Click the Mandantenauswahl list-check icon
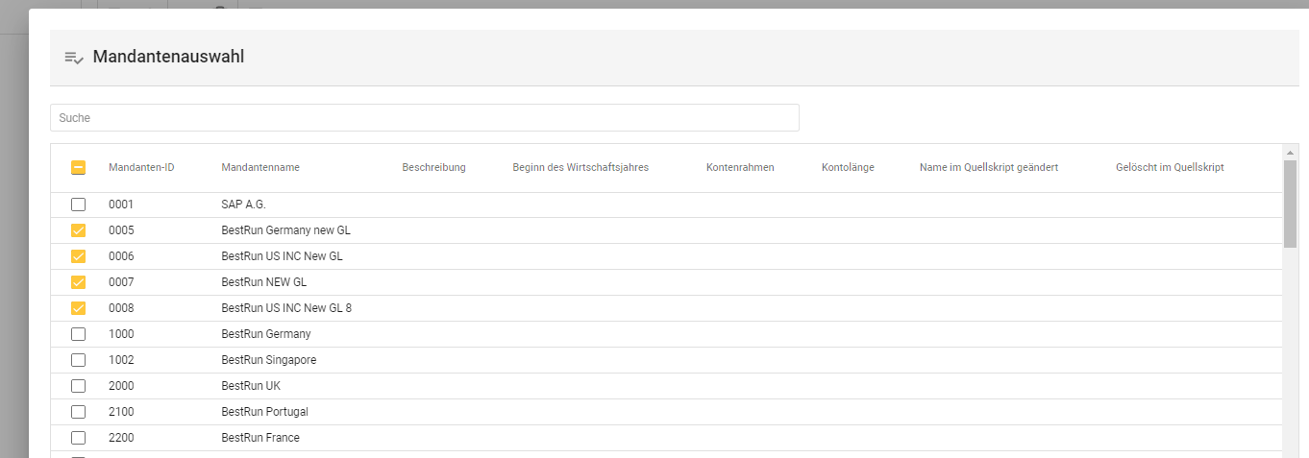Image resolution: width=1309 pixels, height=458 pixels. (74, 58)
